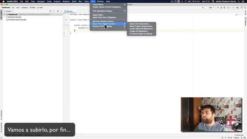Expand Browse VCS Repository submenu

[x=108, y=26]
